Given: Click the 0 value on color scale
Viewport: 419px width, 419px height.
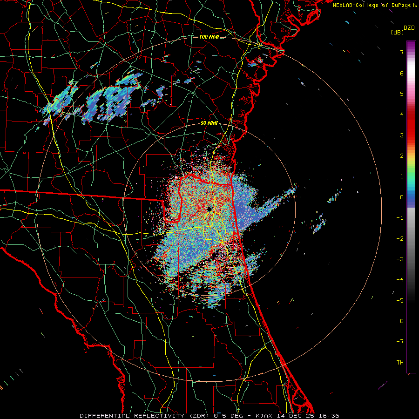Looking at the screenshot, I should tap(402, 197).
